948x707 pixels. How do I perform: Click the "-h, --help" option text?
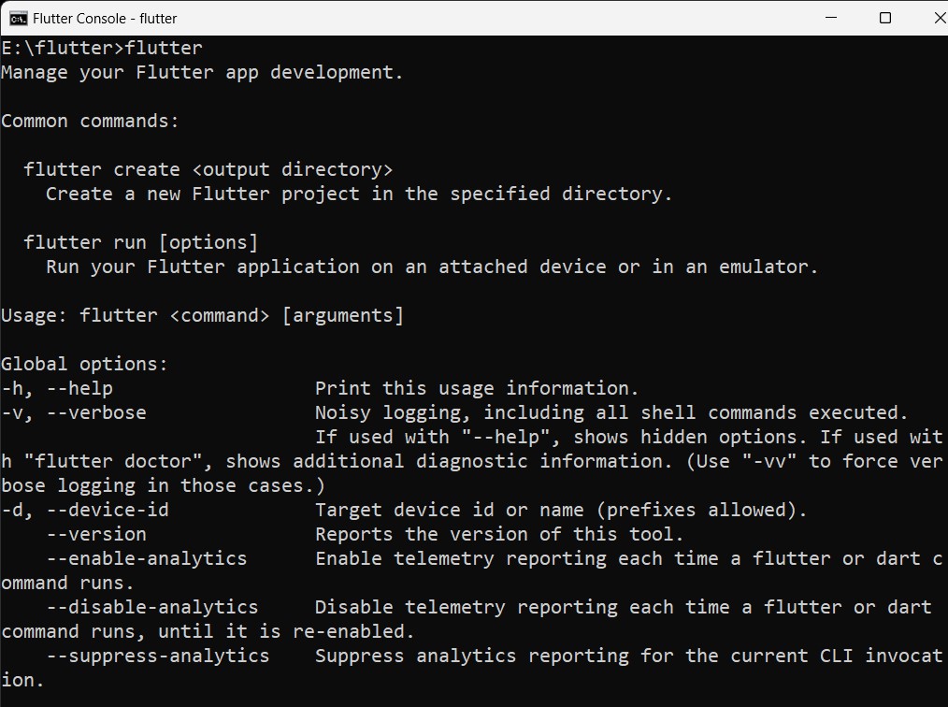57,389
